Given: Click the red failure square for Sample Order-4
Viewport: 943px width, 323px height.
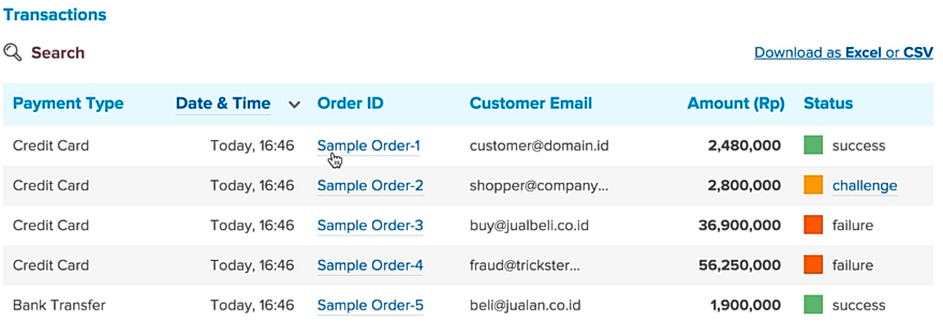Looking at the screenshot, I should point(813,265).
